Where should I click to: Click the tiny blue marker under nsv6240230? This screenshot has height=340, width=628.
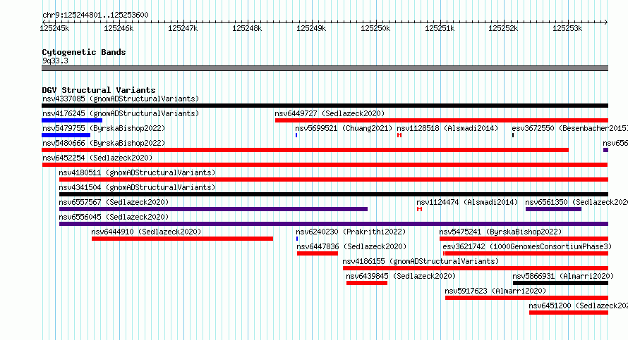coord(297,239)
